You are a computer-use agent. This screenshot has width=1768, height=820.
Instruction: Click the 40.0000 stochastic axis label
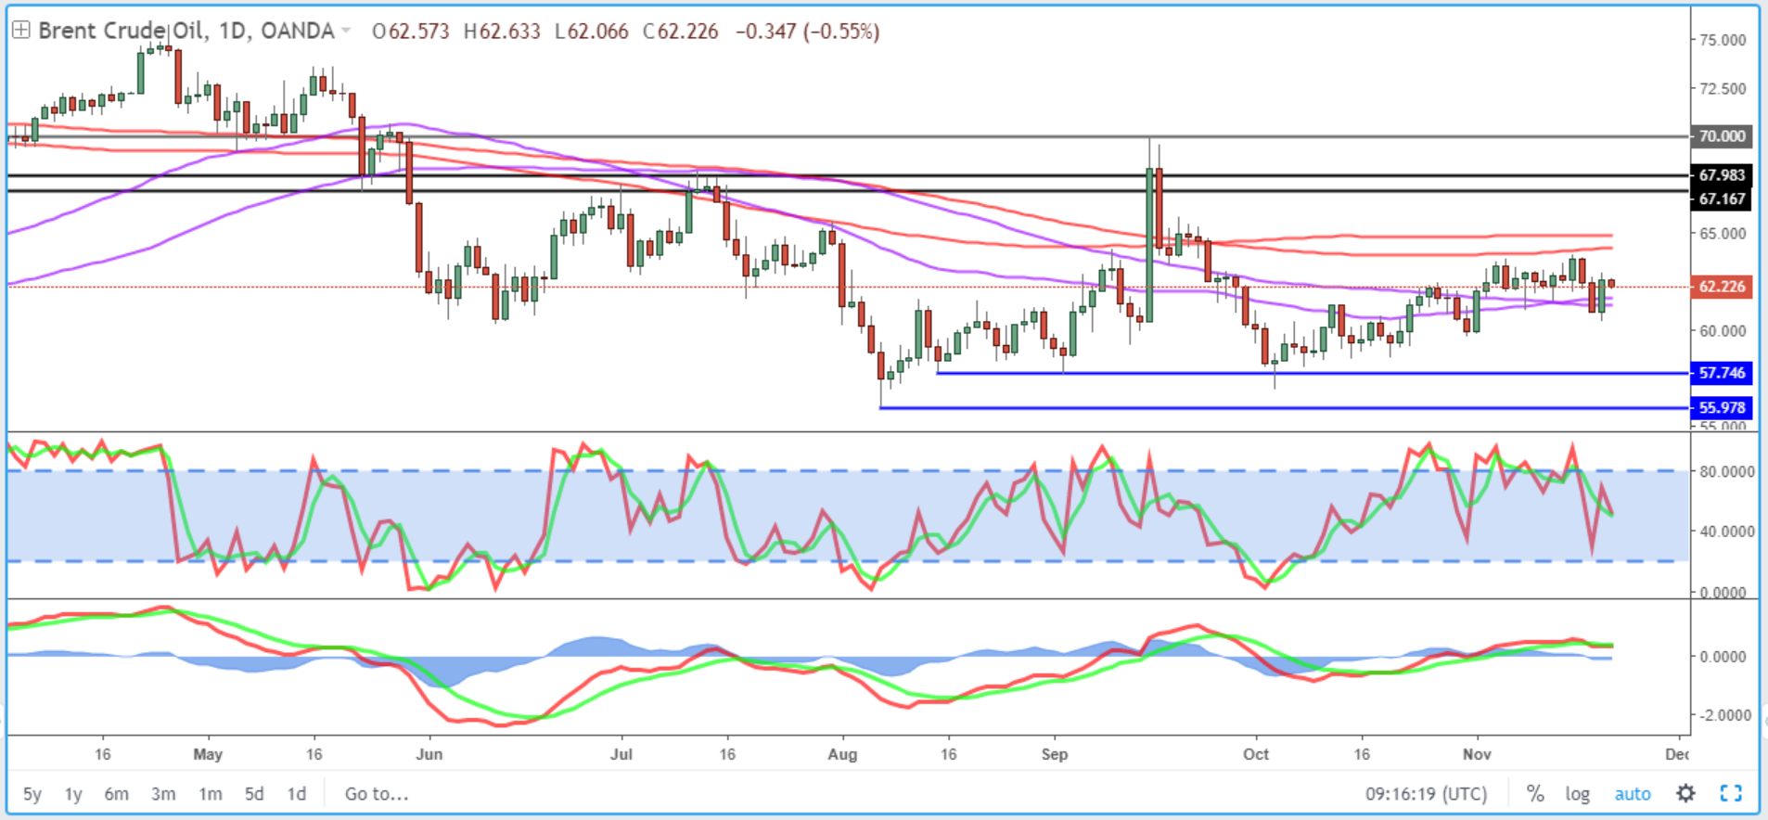tap(1726, 532)
